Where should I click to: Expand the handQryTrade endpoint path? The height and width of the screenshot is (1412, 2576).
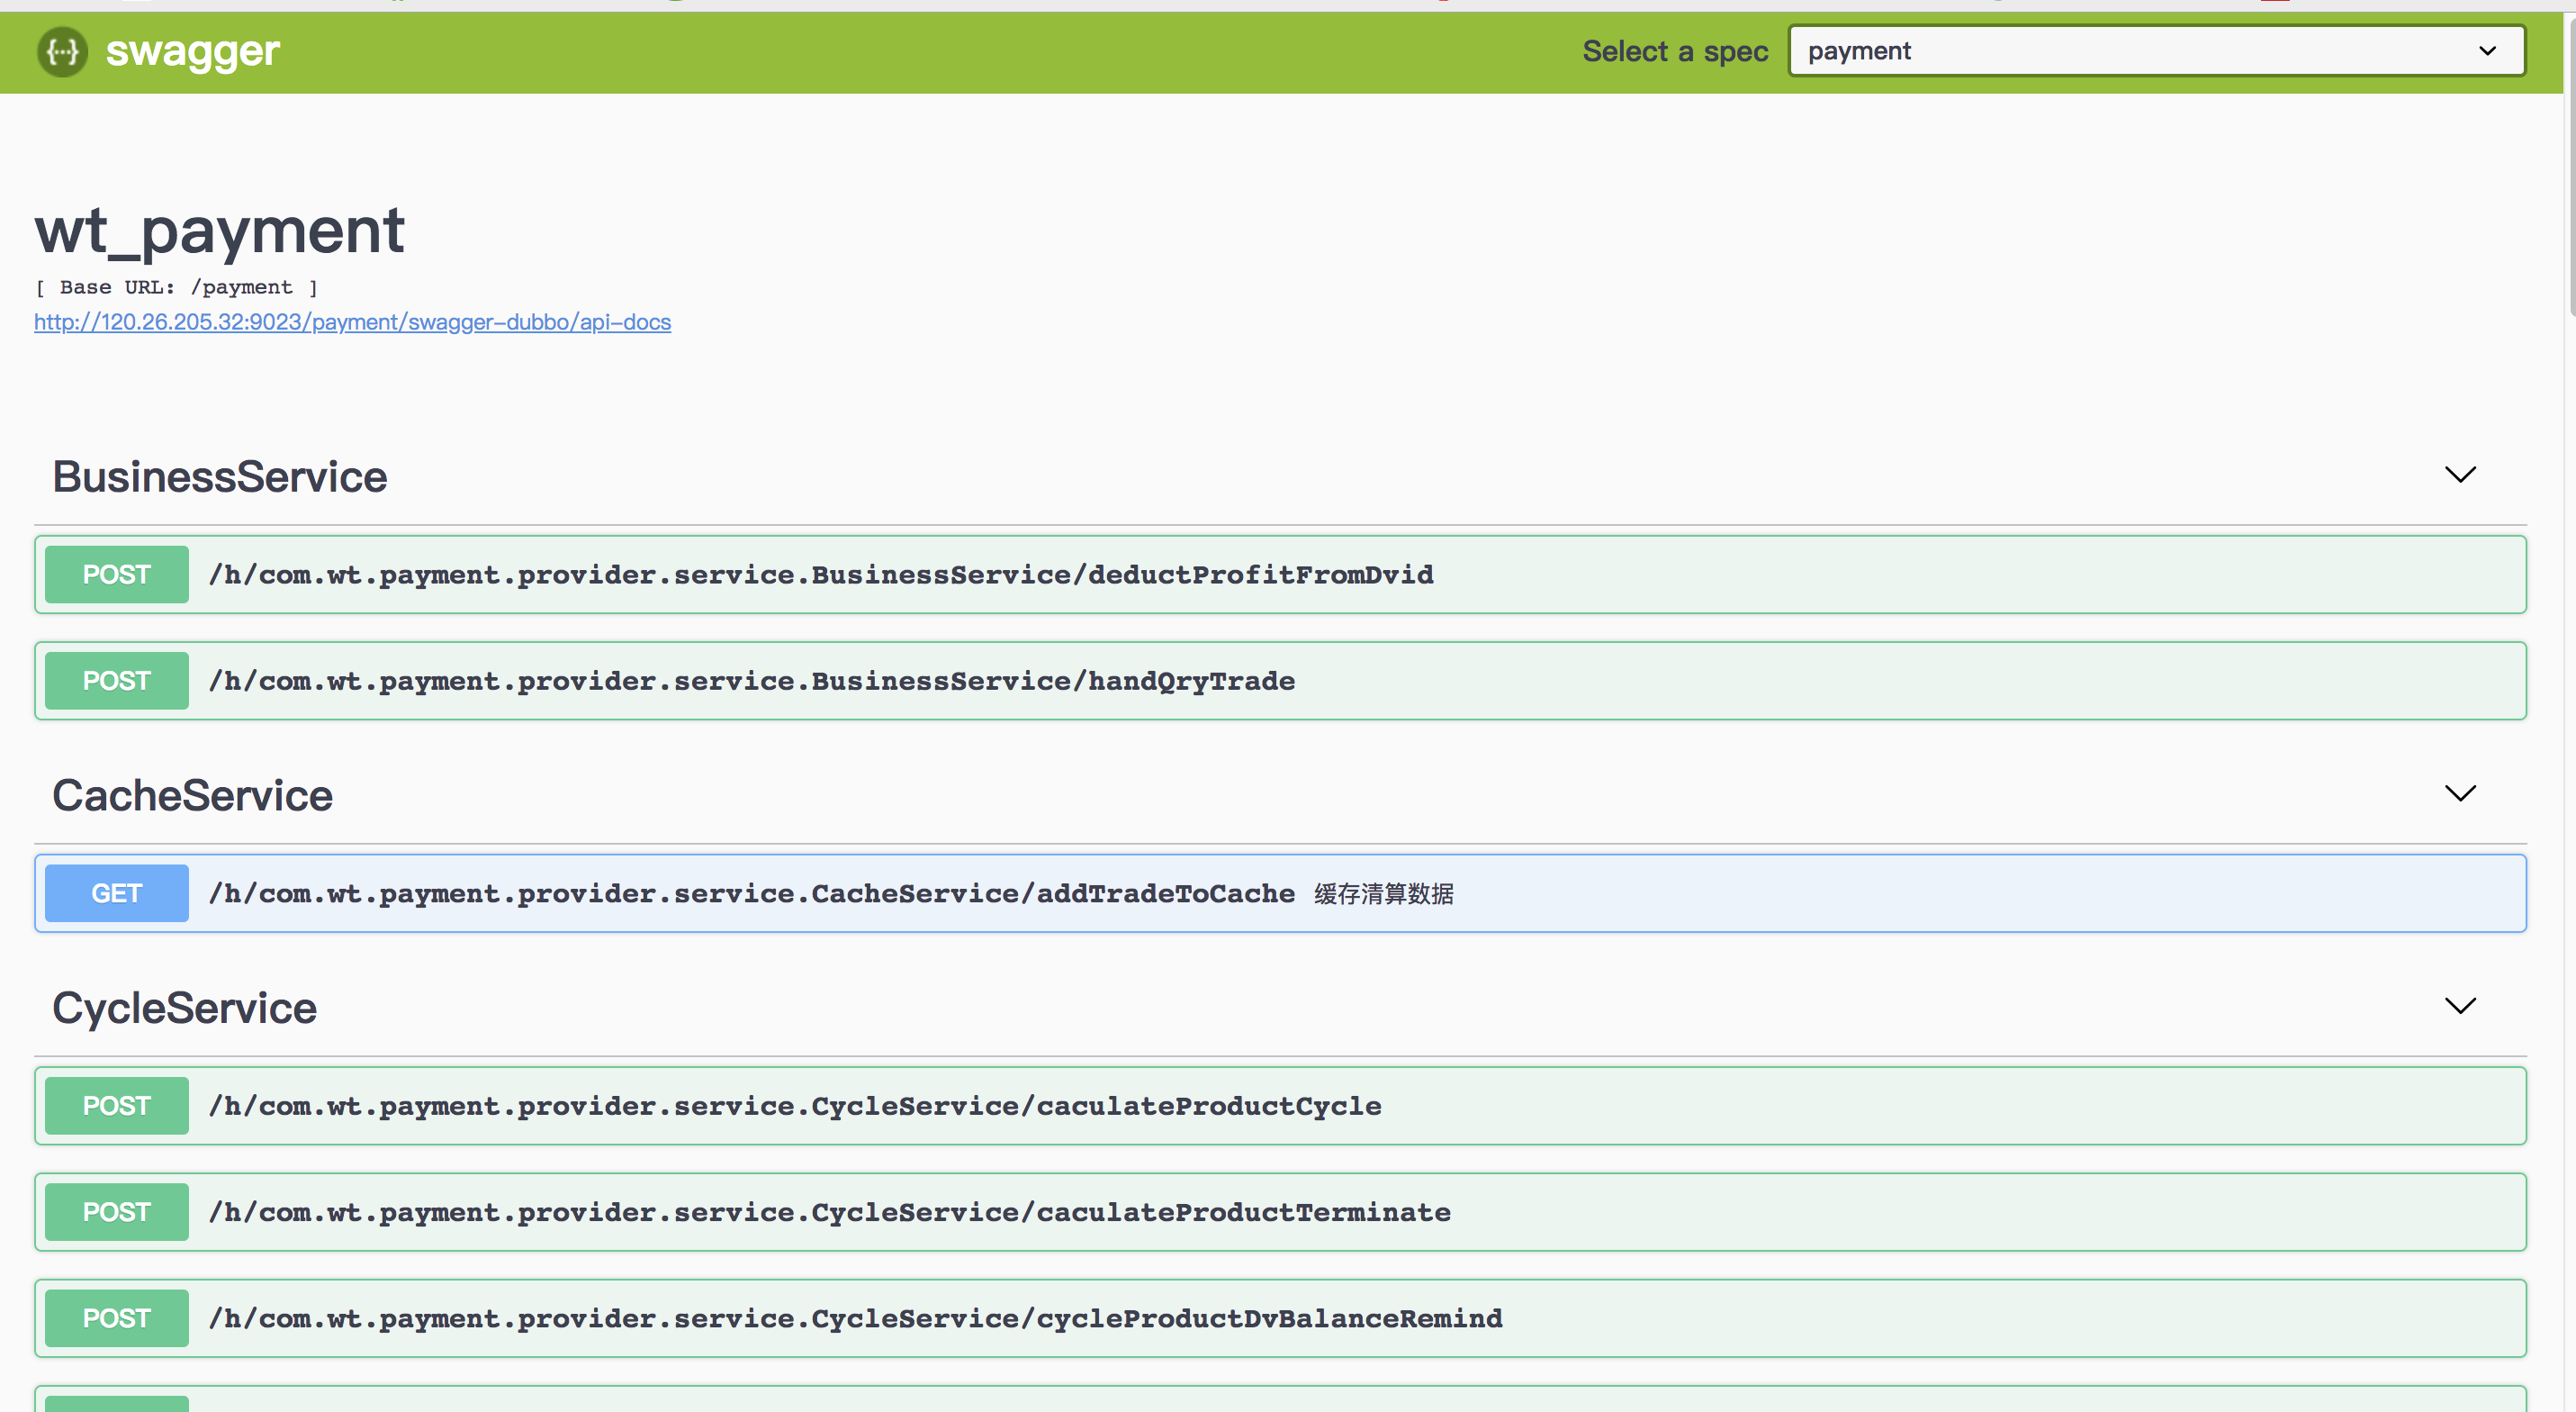752,682
